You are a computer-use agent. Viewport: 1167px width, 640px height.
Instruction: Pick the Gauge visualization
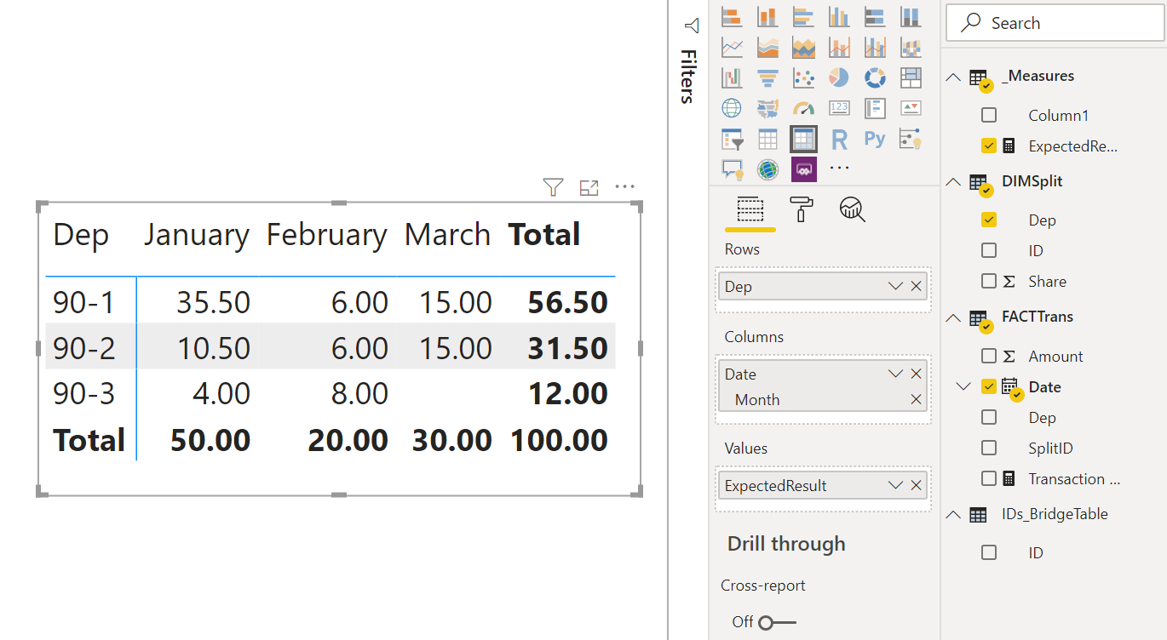(803, 108)
